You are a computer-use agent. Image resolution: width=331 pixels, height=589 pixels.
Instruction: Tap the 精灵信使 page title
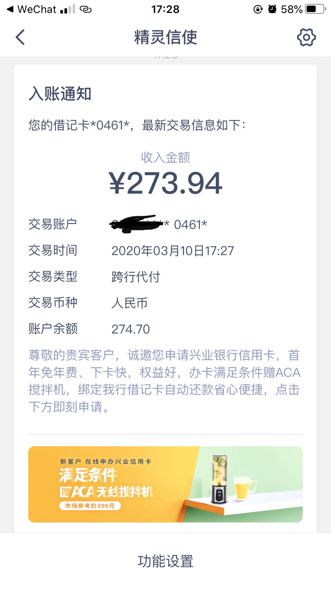point(166,37)
